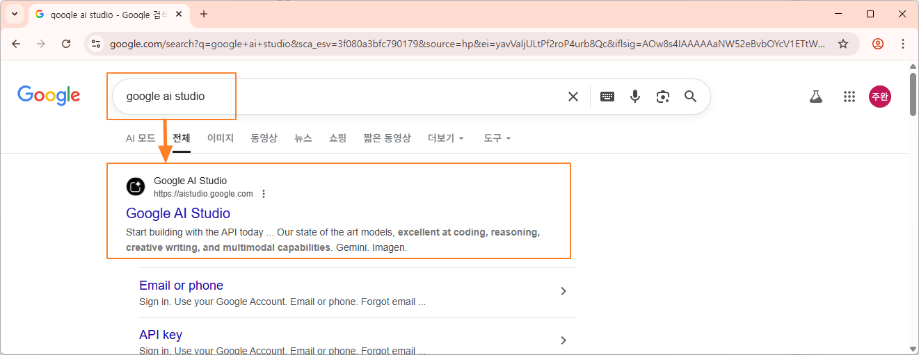Image resolution: width=919 pixels, height=355 pixels.
Task: Submit search with the magnifier icon
Action: pyautogui.click(x=690, y=97)
